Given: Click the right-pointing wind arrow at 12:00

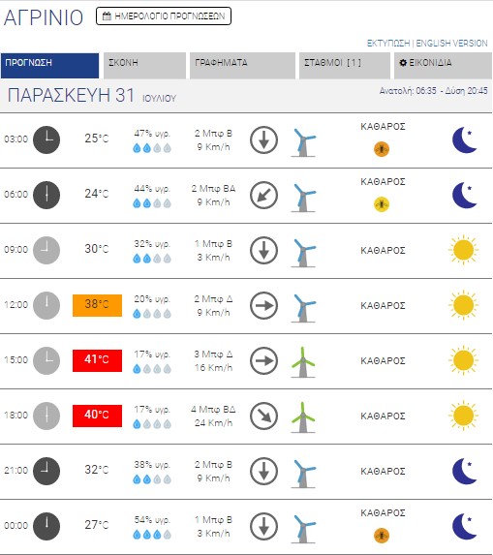Looking at the screenshot, I should click(263, 305).
